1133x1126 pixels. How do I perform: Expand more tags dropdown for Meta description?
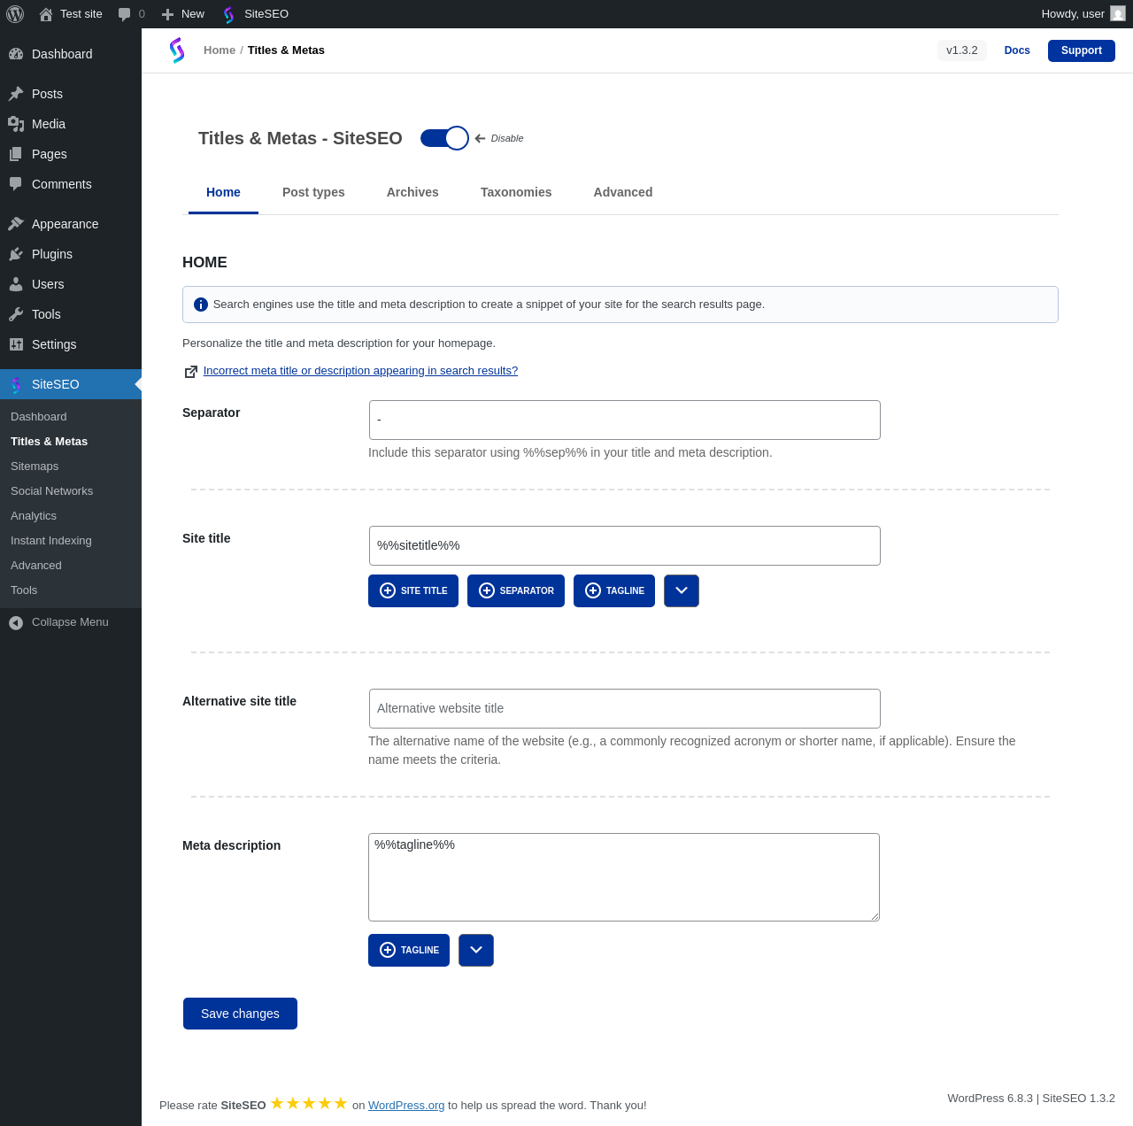pos(476,951)
